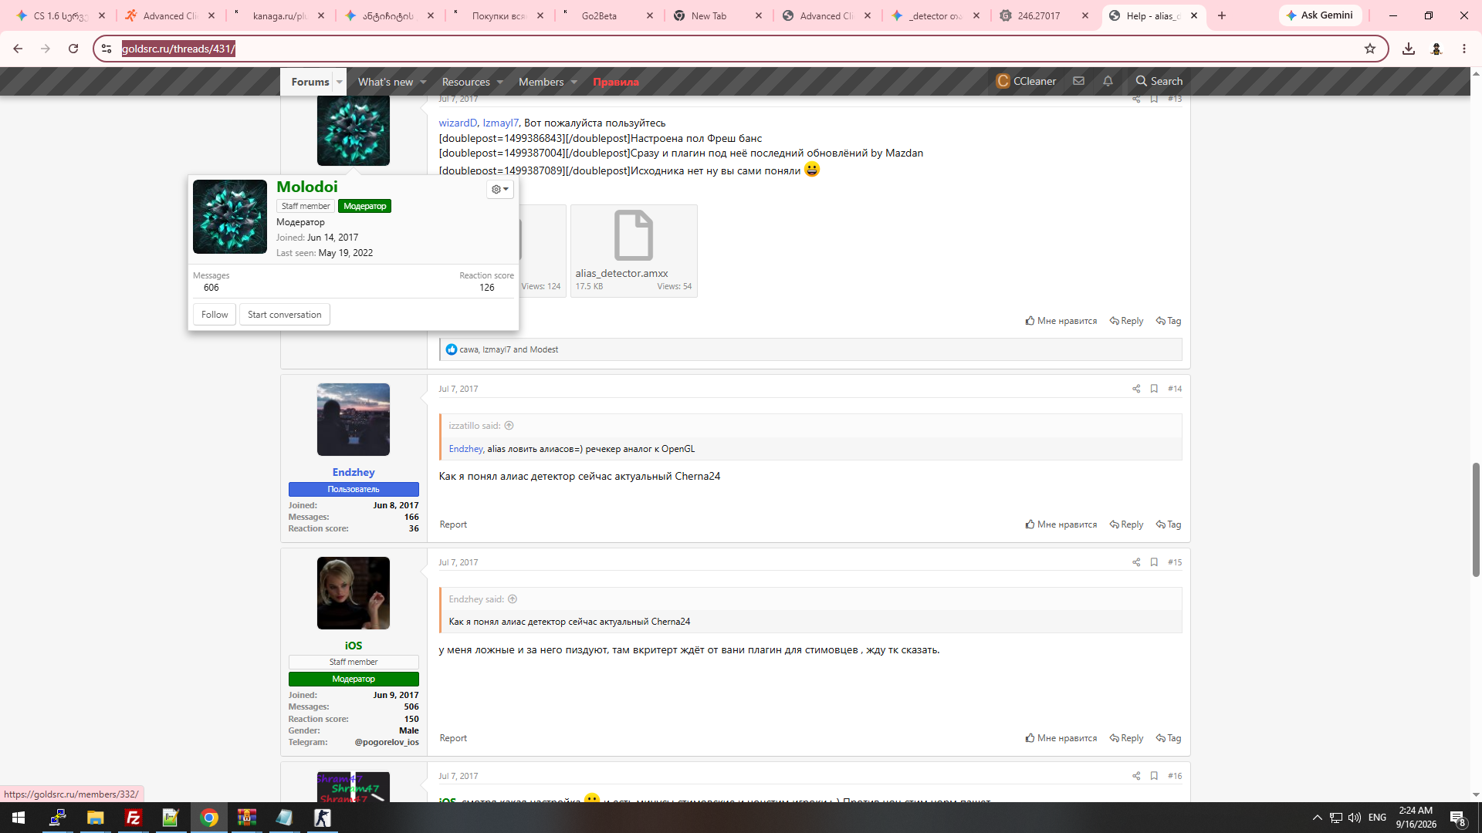This screenshot has height=833, width=1482.
Task: Open permalink #15
Action: tap(1175, 562)
